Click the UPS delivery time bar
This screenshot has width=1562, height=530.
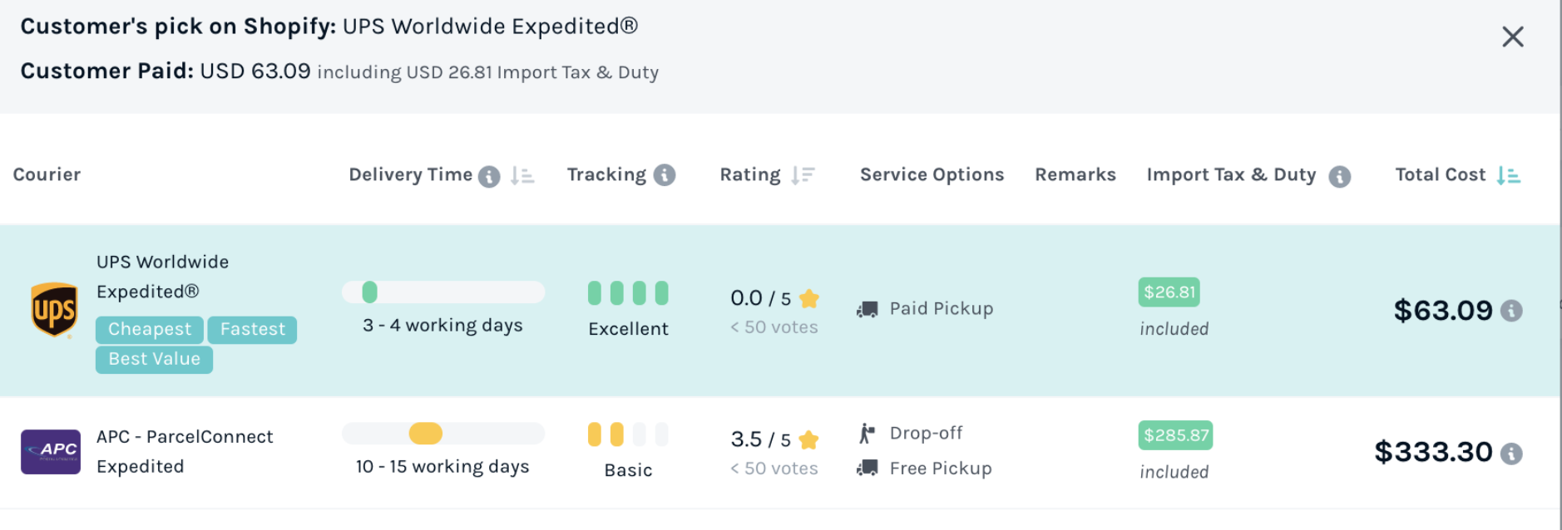click(443, 292)
